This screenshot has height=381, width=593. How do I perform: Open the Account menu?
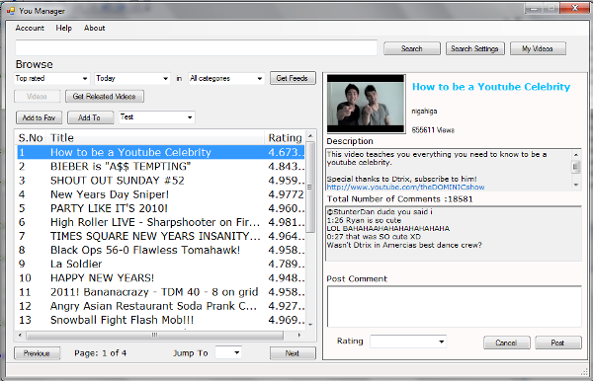tap(30, 28)
